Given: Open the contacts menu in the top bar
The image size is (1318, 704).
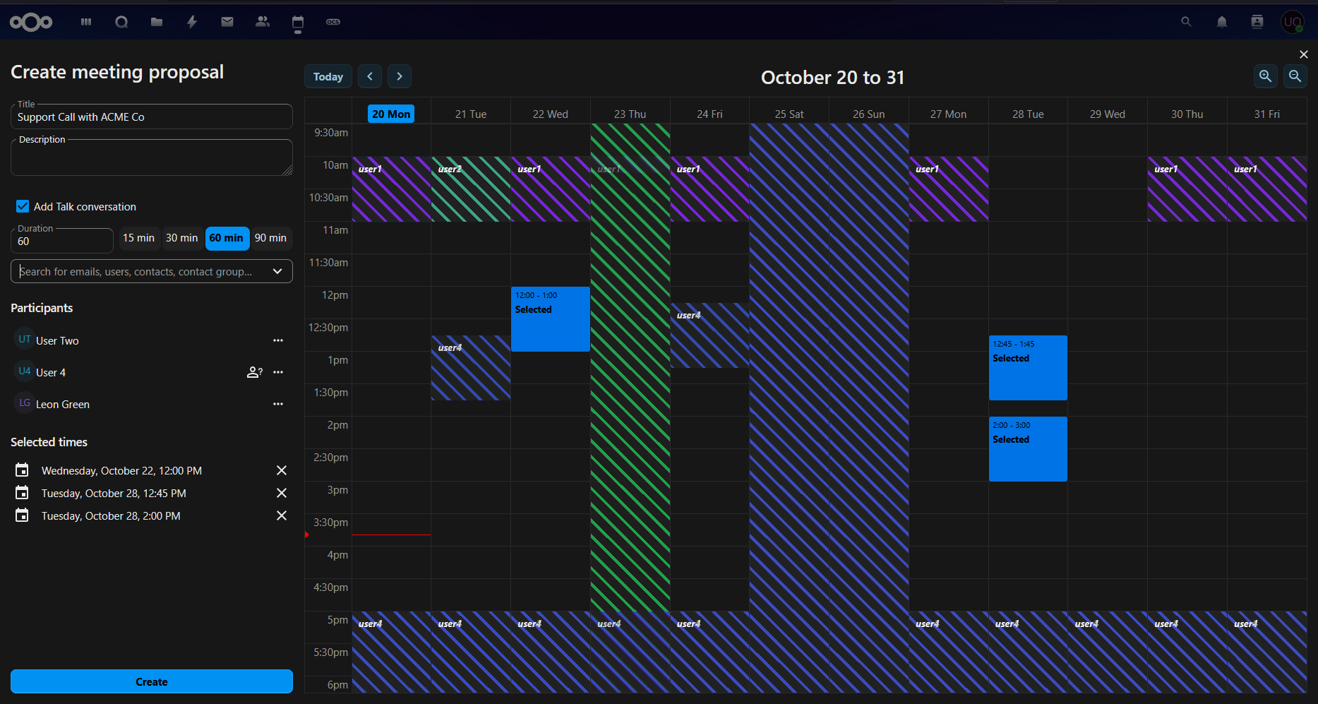Looking at the screenshot, I should [x=1257, y=22].
